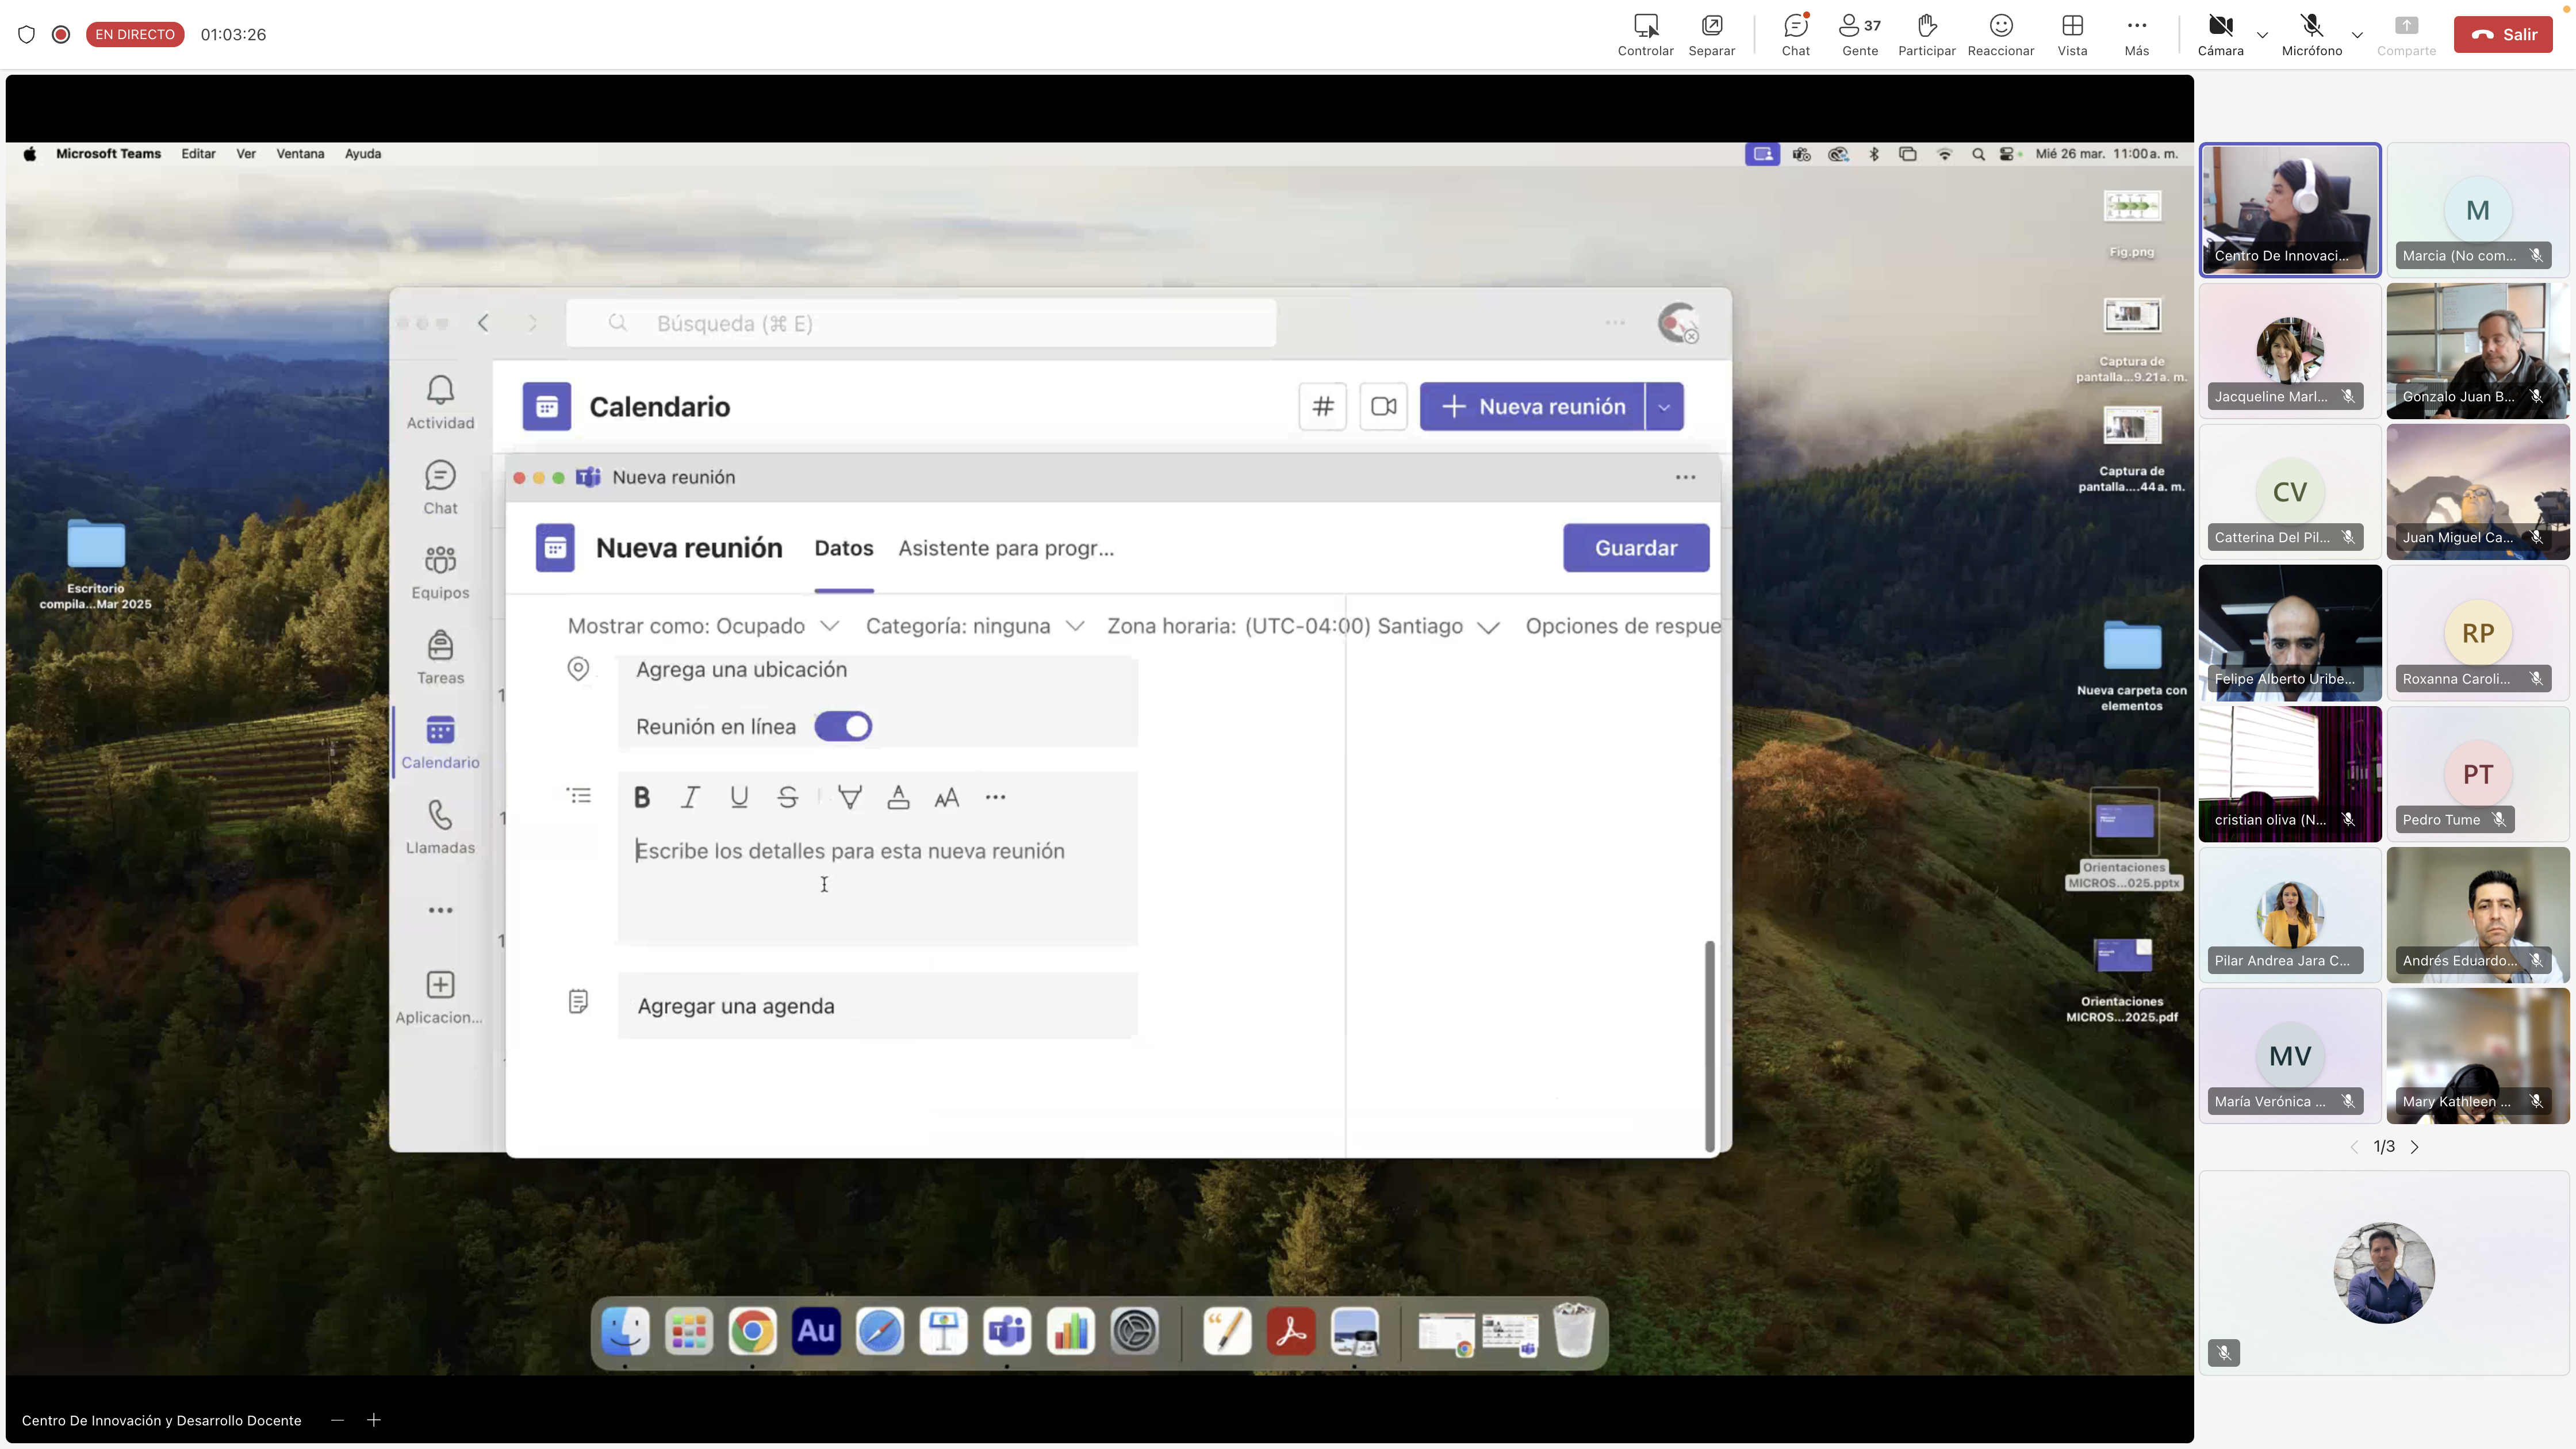Open the Controlar remote control option

tap(1645, 35)
